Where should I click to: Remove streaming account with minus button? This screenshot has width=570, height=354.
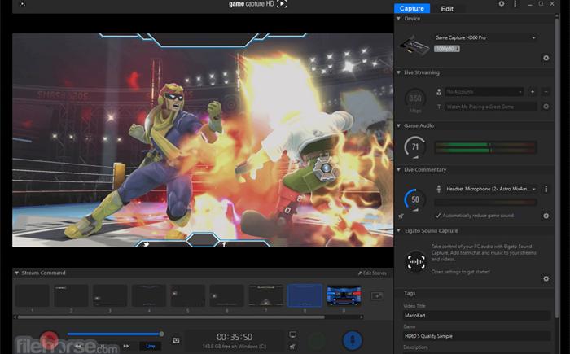tap(546, 92)
